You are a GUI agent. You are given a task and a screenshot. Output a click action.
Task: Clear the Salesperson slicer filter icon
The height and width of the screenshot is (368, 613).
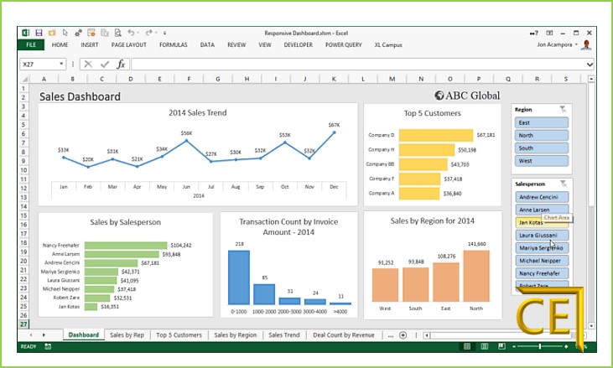(563, 184)
